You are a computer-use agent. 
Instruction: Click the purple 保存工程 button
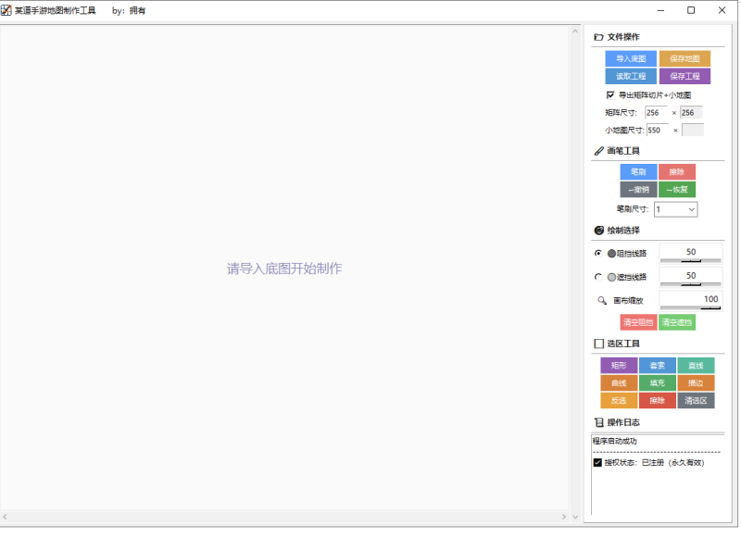pos(684,76)
